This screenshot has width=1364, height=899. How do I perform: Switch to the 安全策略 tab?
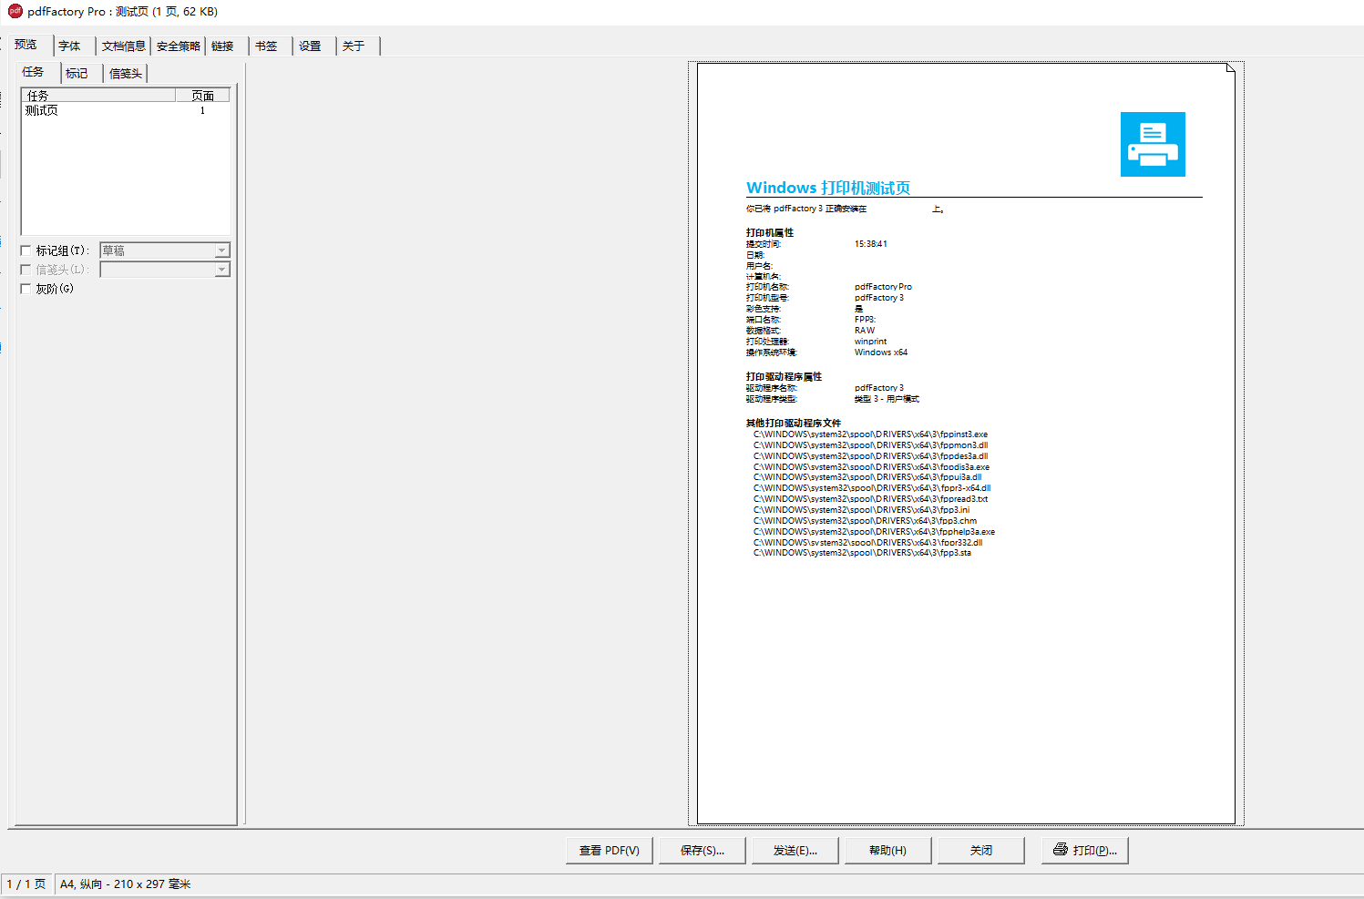[x=179, y=46]
